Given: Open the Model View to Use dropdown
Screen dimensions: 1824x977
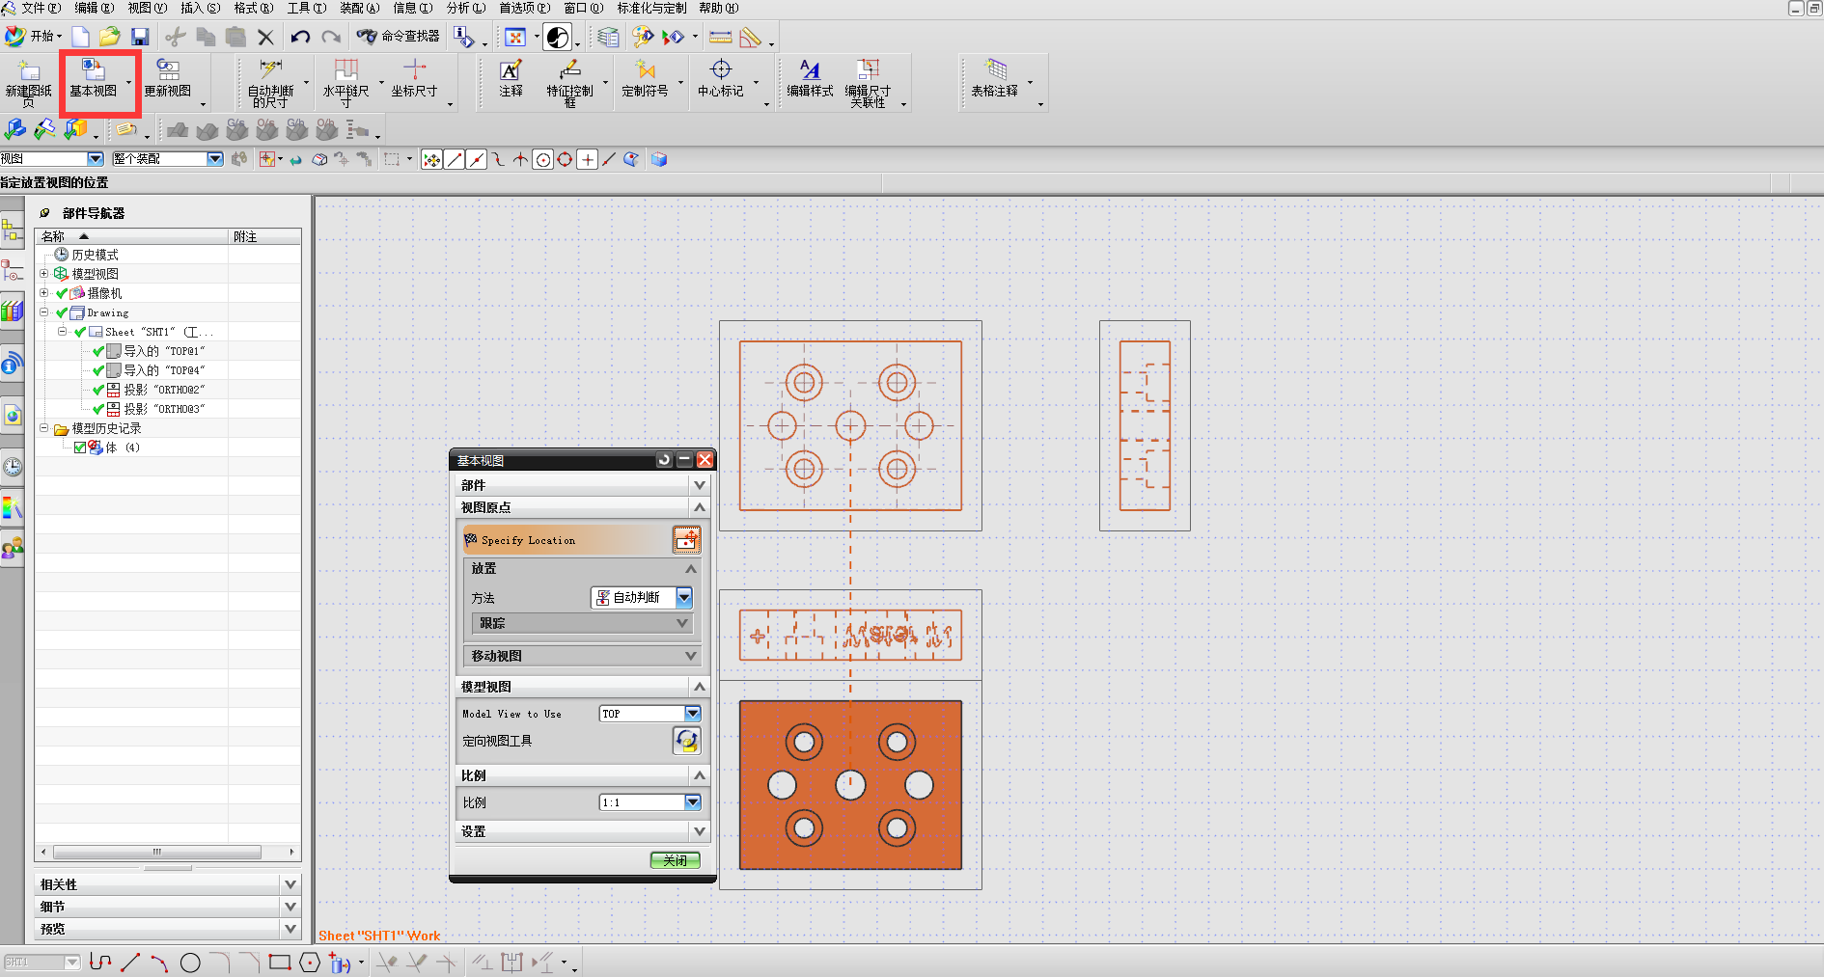Looking at the screenshot, I should tap(693, 714).
